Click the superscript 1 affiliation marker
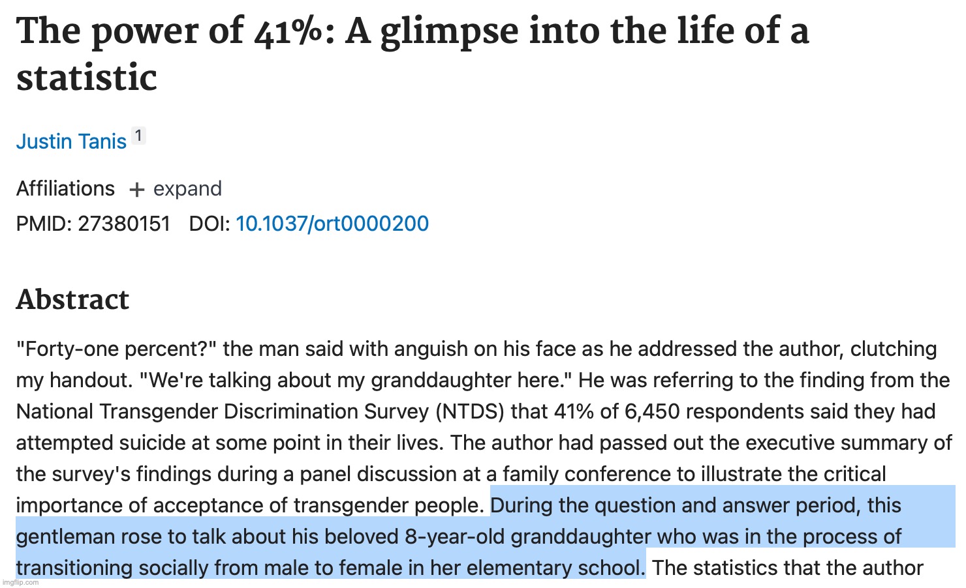The height and width of the screenshot is (588, 966). tap(138, 136)
